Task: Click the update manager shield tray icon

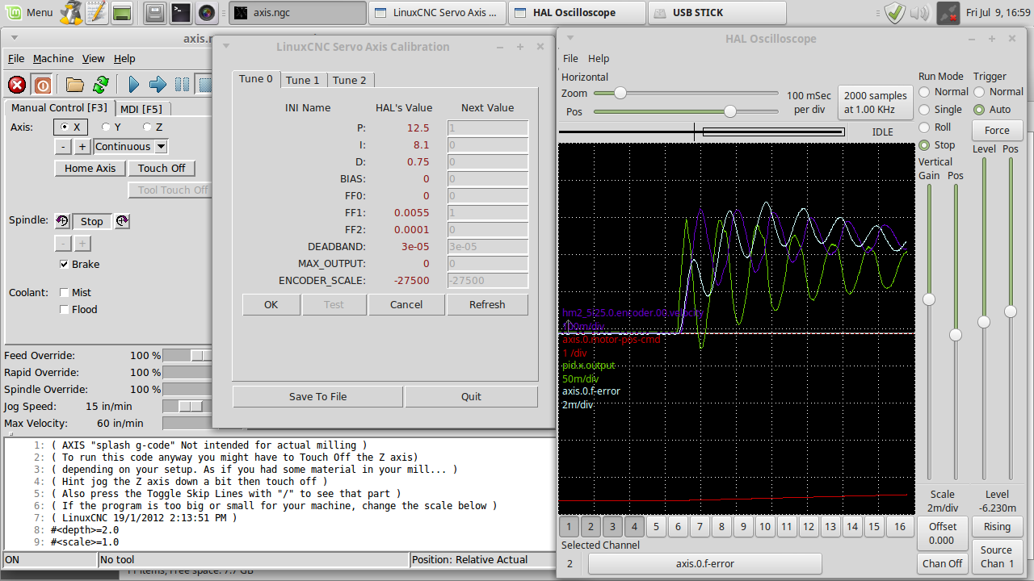Action: click(x=894, y=12)
